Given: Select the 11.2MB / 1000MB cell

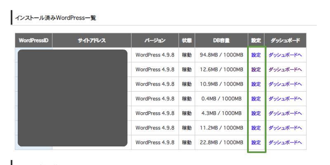Looking at the screenshot, I should click(222, 128).
